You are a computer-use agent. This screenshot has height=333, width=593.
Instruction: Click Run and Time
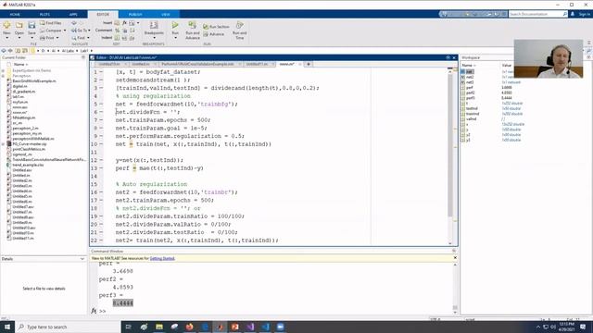239,30
